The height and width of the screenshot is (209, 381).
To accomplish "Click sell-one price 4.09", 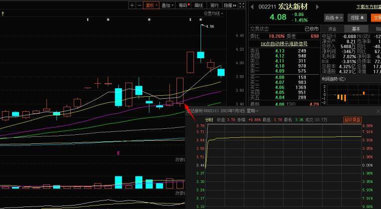I will 280,71.
